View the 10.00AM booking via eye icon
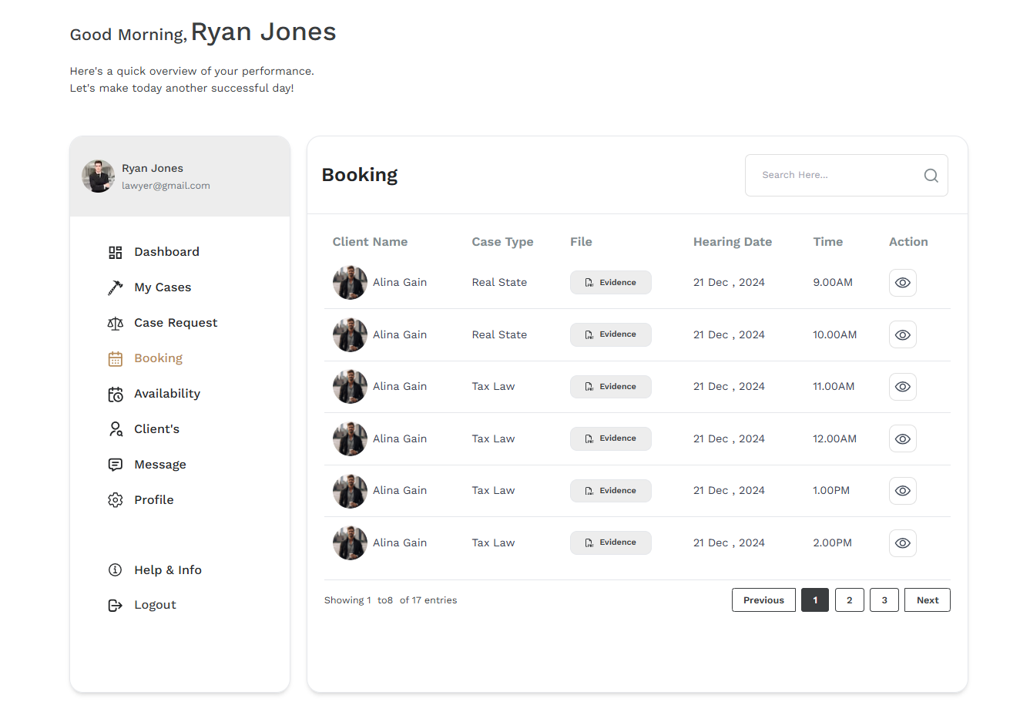The image size is (1030, 702). (903, 335)
